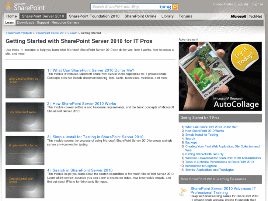This screenshot has height=201, width=268.
Task: Open the Library tab
Action: pyautogui.click(x=167, y=16)
